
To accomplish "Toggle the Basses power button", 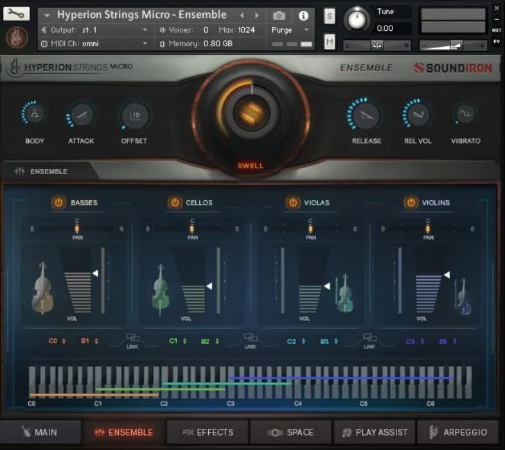I will point(58,203).
